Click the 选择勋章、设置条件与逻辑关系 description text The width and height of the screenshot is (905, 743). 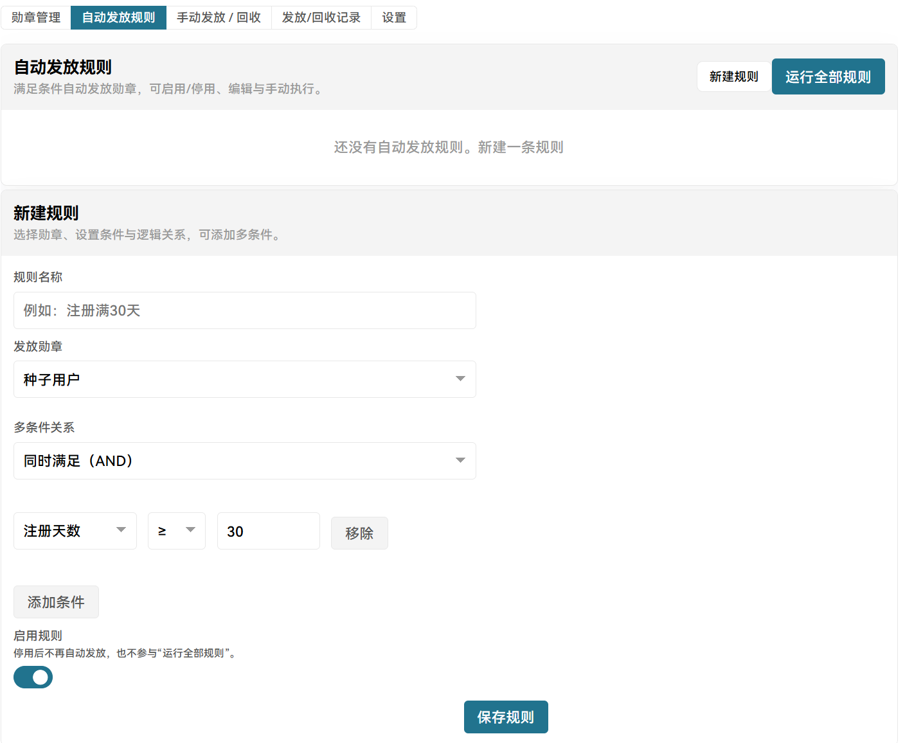(x=148, y=235)
